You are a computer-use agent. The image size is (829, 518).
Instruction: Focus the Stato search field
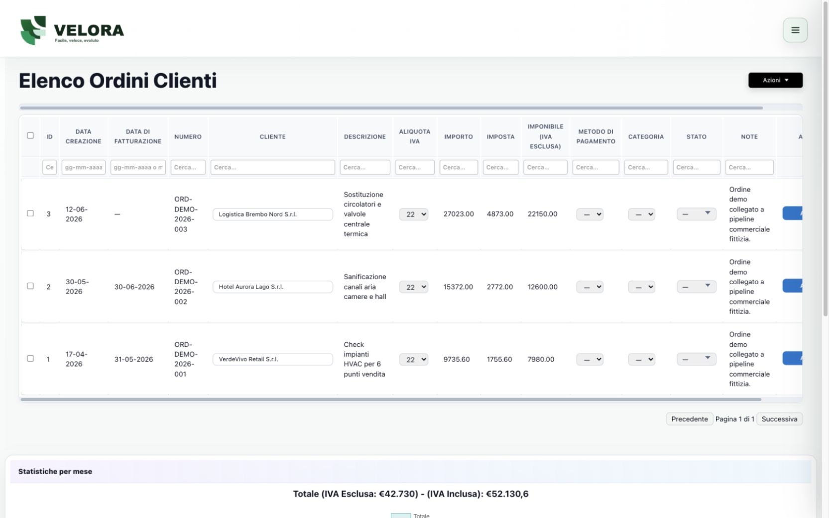697,167
